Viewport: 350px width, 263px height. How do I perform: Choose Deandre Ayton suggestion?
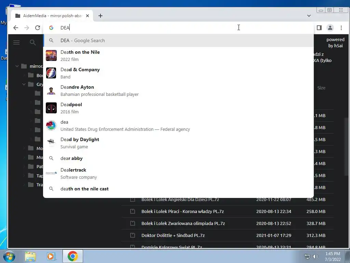pos(178,90)
